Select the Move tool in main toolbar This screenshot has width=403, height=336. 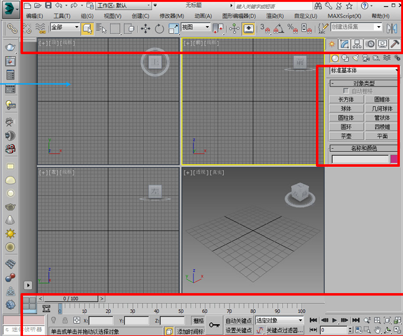point(146,28)
